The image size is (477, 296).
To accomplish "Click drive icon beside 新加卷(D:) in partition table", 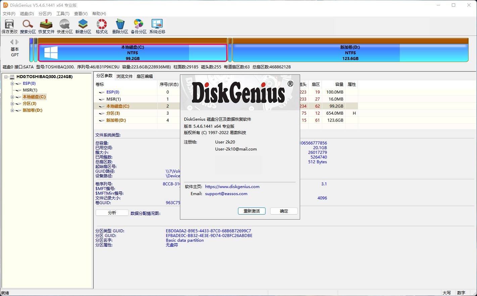I will 102,120.
